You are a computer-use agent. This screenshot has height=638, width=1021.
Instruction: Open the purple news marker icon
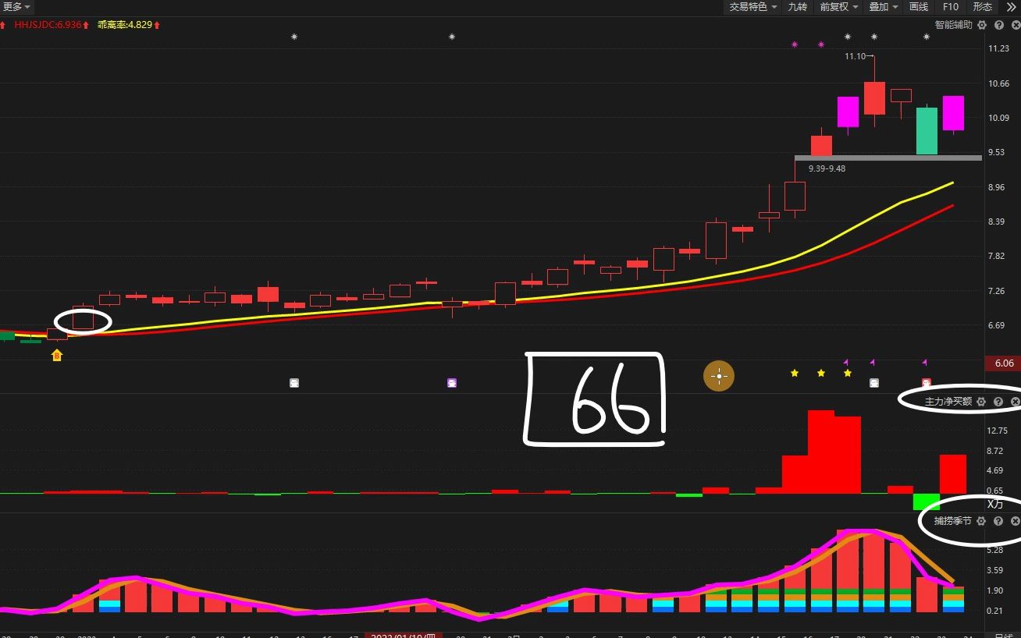(x=451, y=383)
